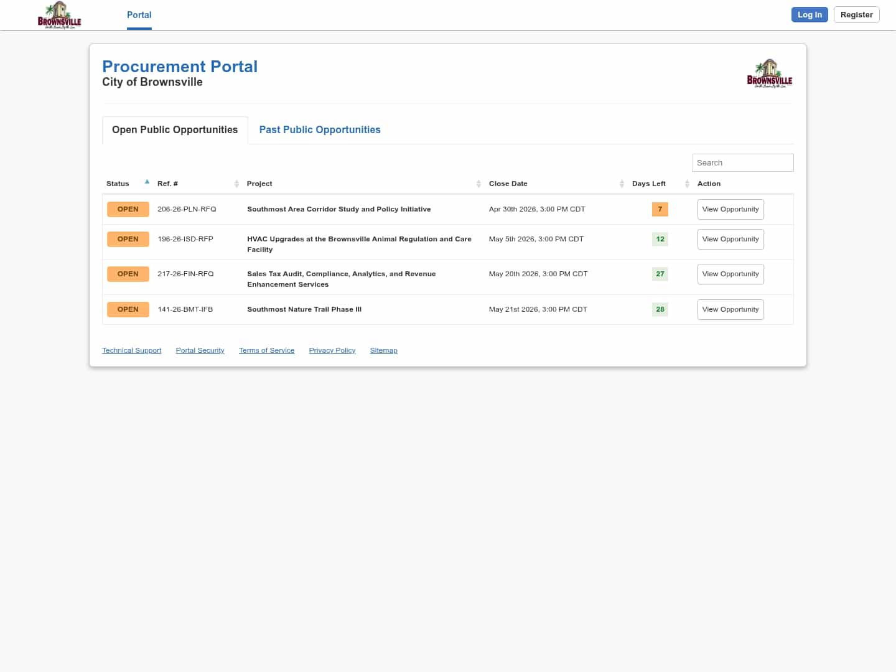Focus the Search input field
Image resolution: width=896 pixels, height=672 pixels.
pos(742,163)
